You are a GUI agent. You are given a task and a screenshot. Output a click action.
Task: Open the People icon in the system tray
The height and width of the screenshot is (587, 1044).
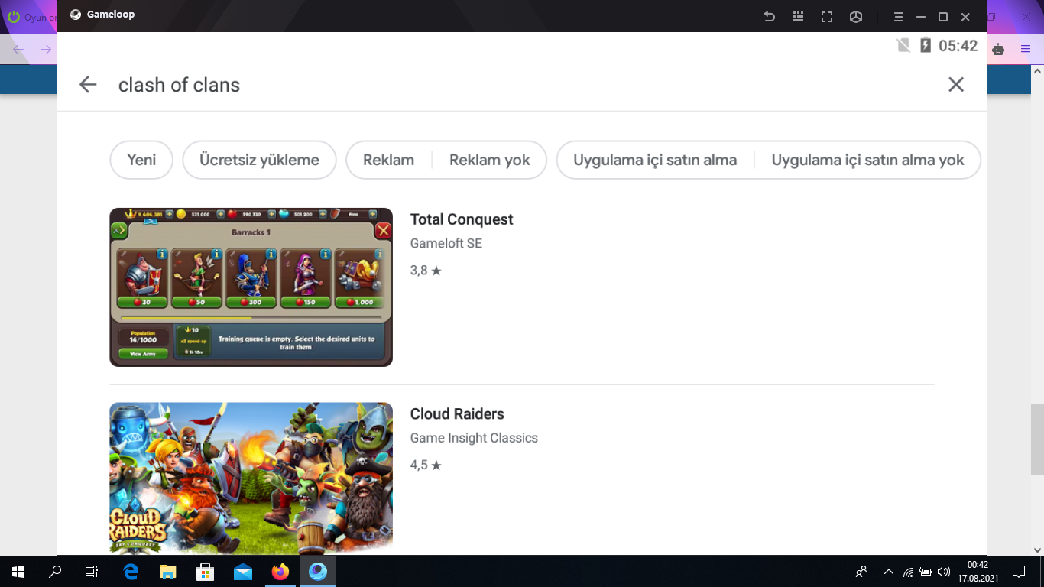[x=861, y=572]
